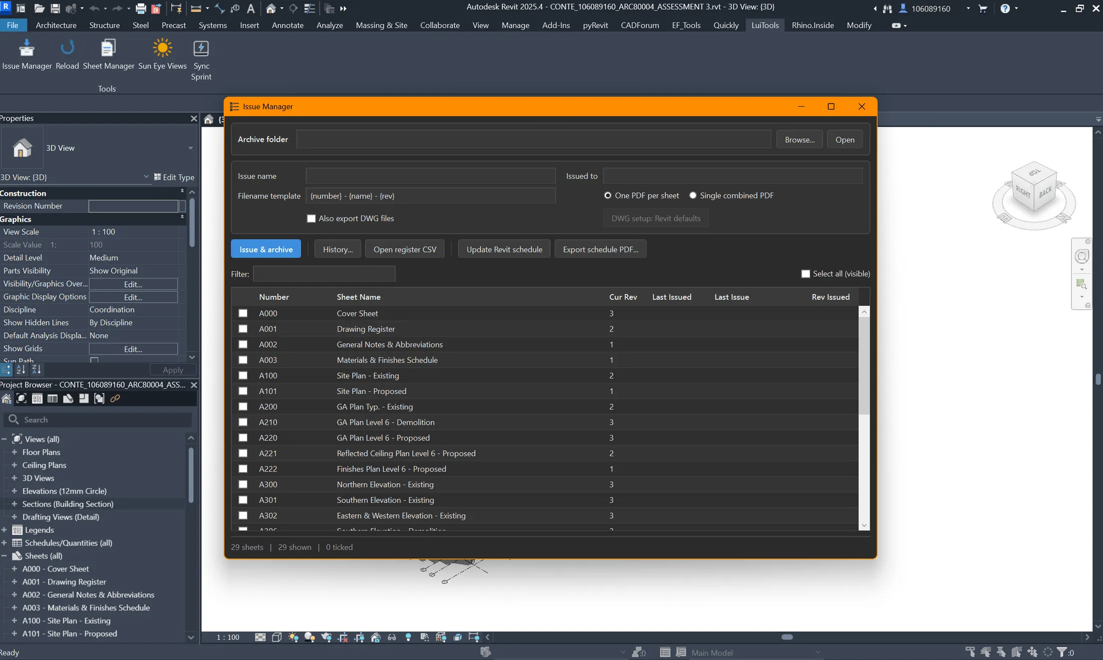
Task: Open the Sheet Manager tool
Action: pos(108,54)
